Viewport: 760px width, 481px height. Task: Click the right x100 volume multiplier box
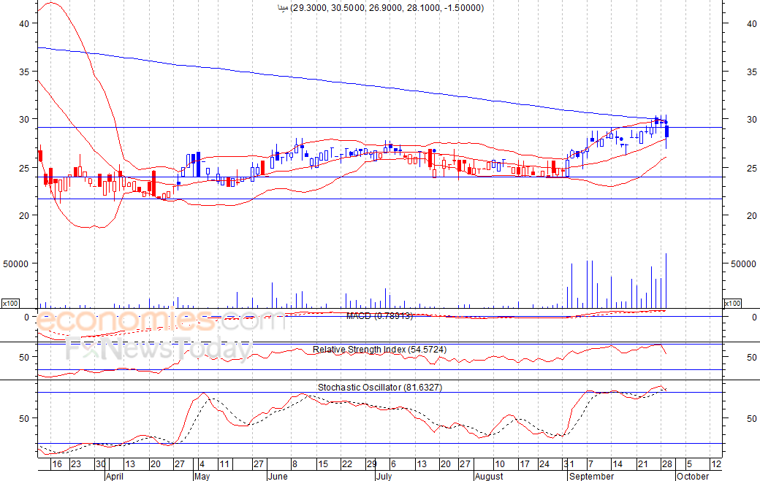click(732, 304)
